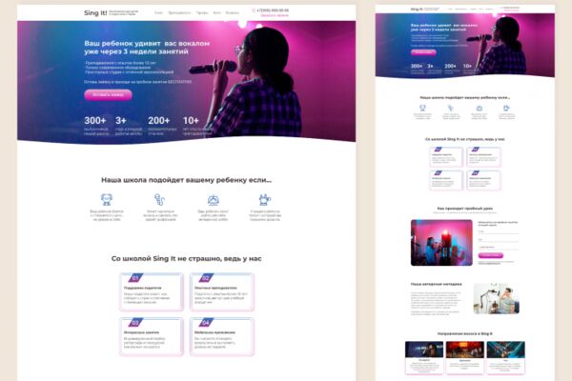Click the '300+' statistic in the small mockup
The height and width of the screenshot is (381, 572).
point(417,66)
